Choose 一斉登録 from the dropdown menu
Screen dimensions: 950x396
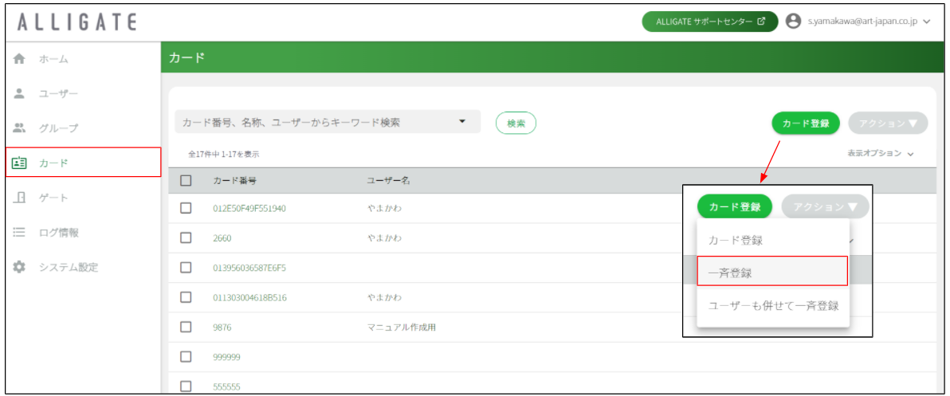coord(771,271)
